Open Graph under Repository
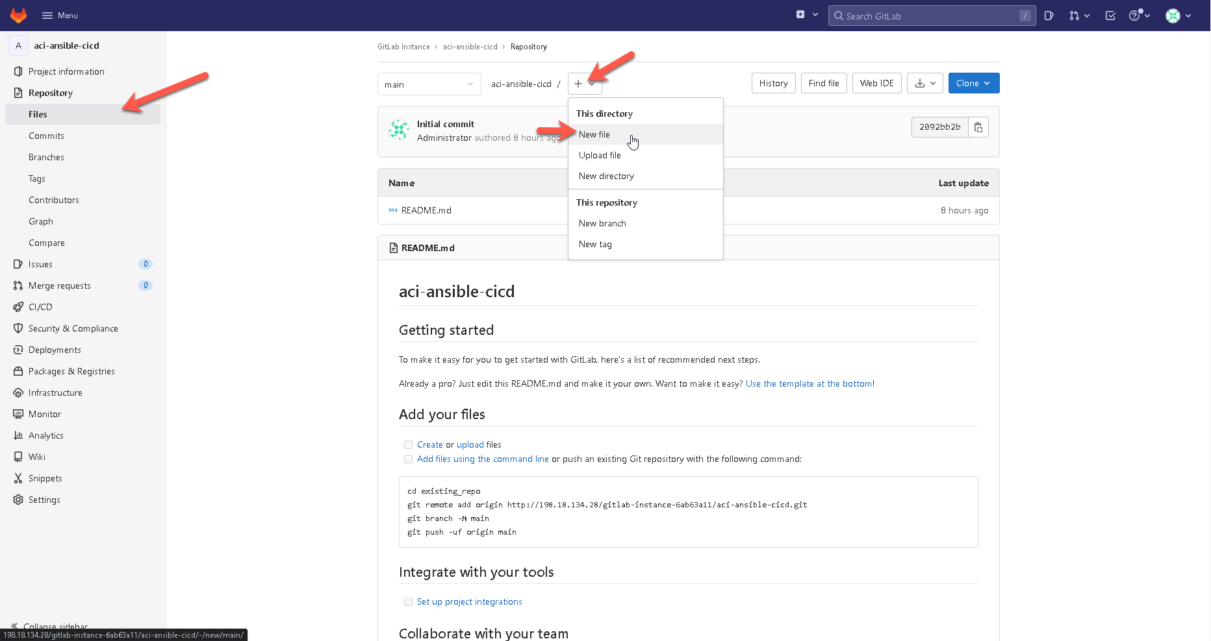1211x641 pixels. pos(83,221)
